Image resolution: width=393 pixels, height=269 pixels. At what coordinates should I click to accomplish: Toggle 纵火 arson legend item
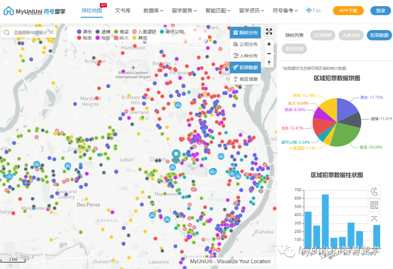click(x=121, y=38)
